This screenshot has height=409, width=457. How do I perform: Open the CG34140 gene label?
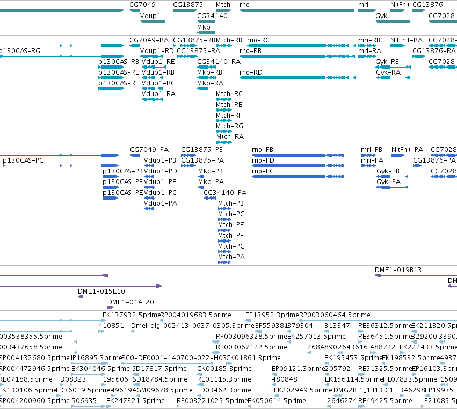[212, 16]
